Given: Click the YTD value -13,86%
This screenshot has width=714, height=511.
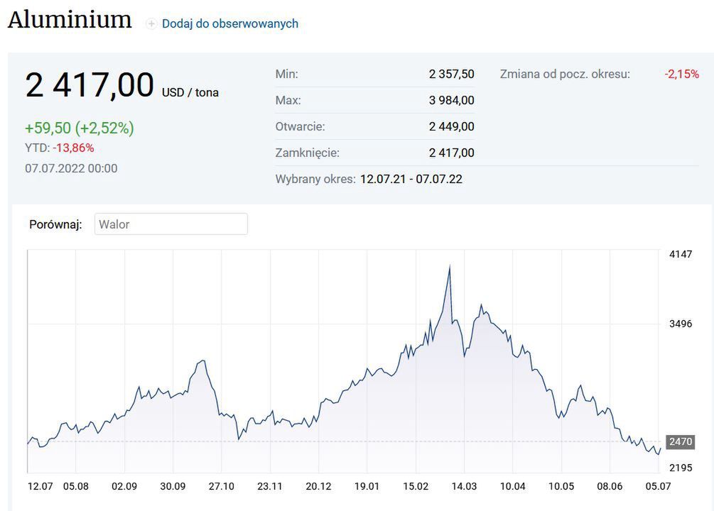Looking at the screenshot, I should click(x=73, y=148).
